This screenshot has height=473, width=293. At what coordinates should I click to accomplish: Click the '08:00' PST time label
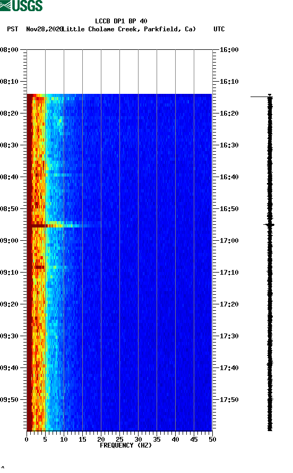click(9, 49)
